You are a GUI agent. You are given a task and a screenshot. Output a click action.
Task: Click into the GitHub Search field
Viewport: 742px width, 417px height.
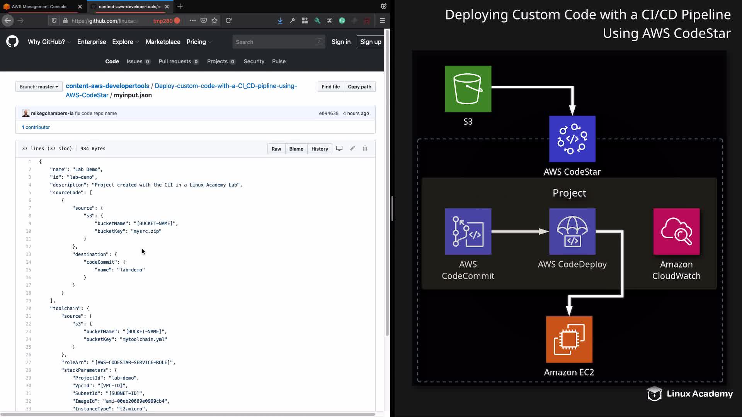(275, 42)
